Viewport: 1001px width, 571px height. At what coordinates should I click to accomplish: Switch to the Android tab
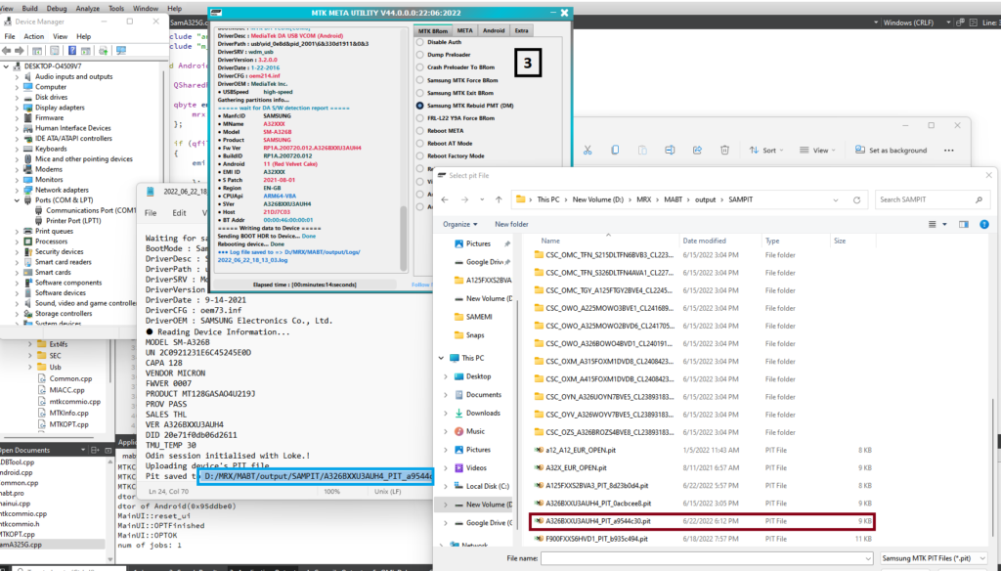point(494,30)
